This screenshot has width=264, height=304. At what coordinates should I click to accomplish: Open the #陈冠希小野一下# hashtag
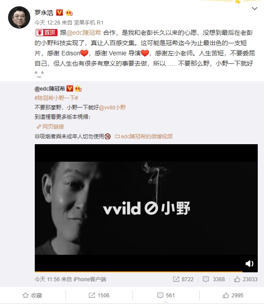click(56, 98)
